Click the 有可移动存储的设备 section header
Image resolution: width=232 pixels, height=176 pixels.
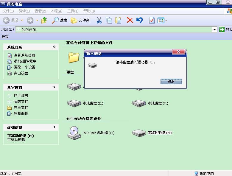(x=84, y=119)
